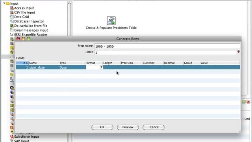Select ESRI Shapefile Reader step
This screenshot has width=252, height=142.
coord(31,34)
